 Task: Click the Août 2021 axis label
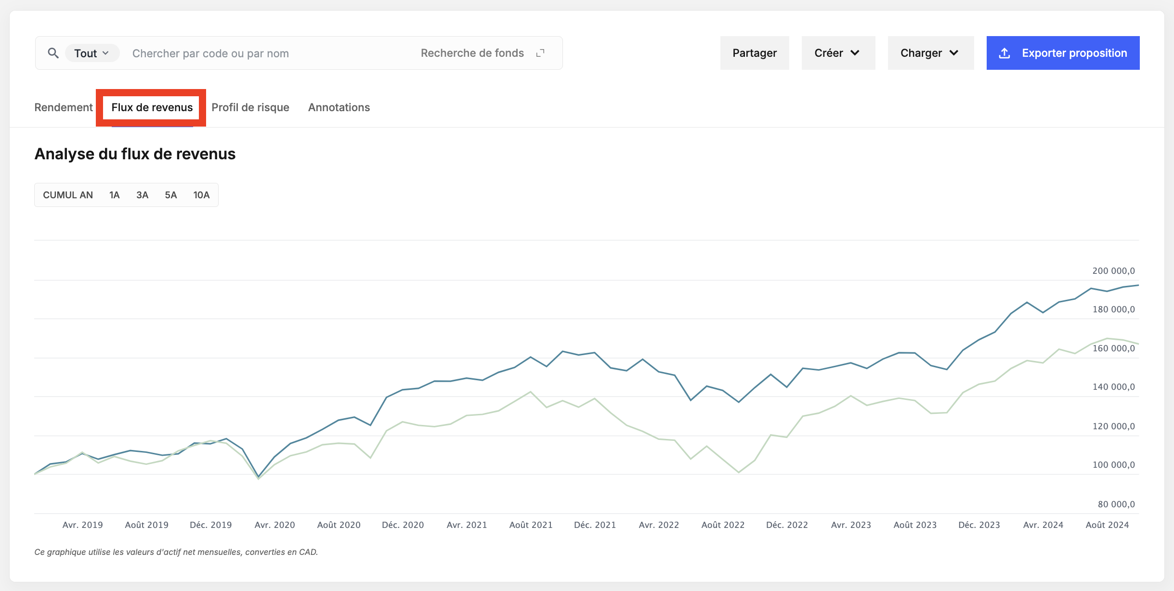click(x=531, y=525)
